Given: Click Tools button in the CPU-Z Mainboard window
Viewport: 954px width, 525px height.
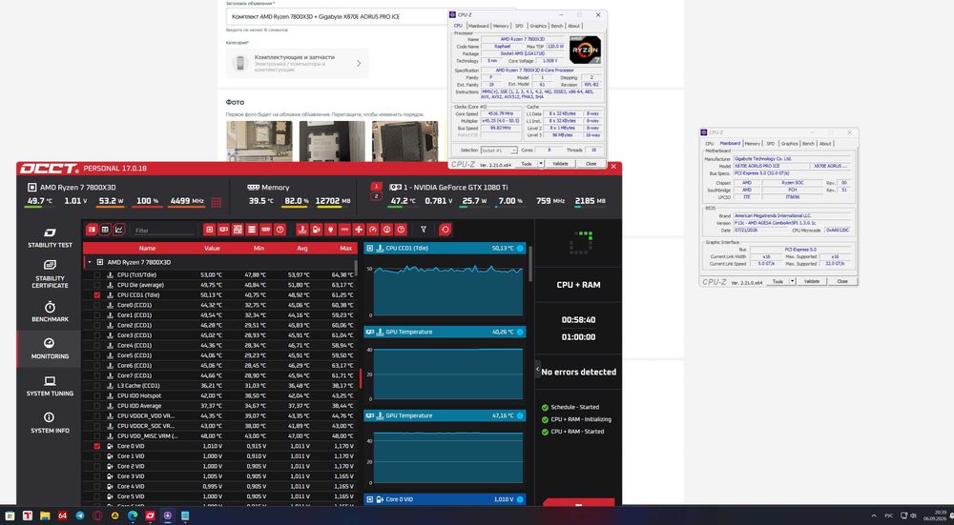Looking at the screenshot, I should [778, 281].
